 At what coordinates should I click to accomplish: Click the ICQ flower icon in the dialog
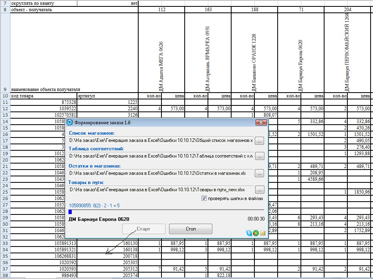click(256, 233)
